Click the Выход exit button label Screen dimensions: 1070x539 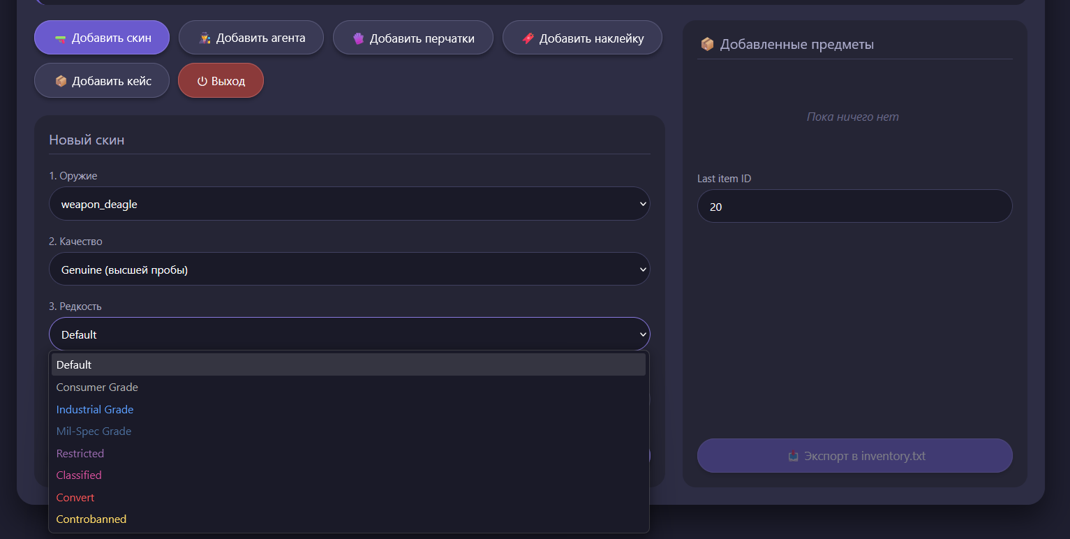pyautogui.click(x=228, y=81)
